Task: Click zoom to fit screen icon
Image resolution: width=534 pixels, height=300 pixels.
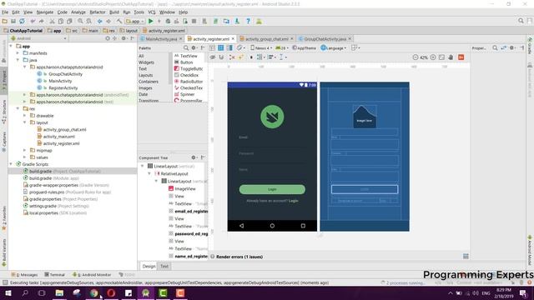Action: [441, 57]
